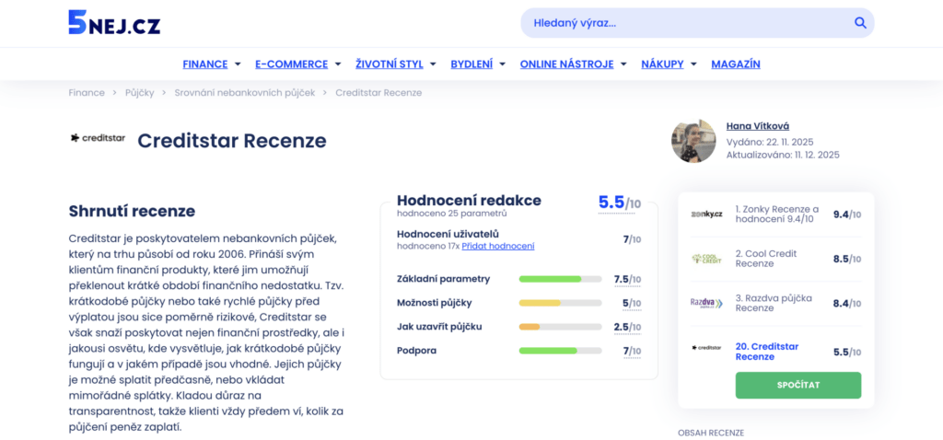
Task: Click the Základní parametry rating bar
Action: pos(560,279)
